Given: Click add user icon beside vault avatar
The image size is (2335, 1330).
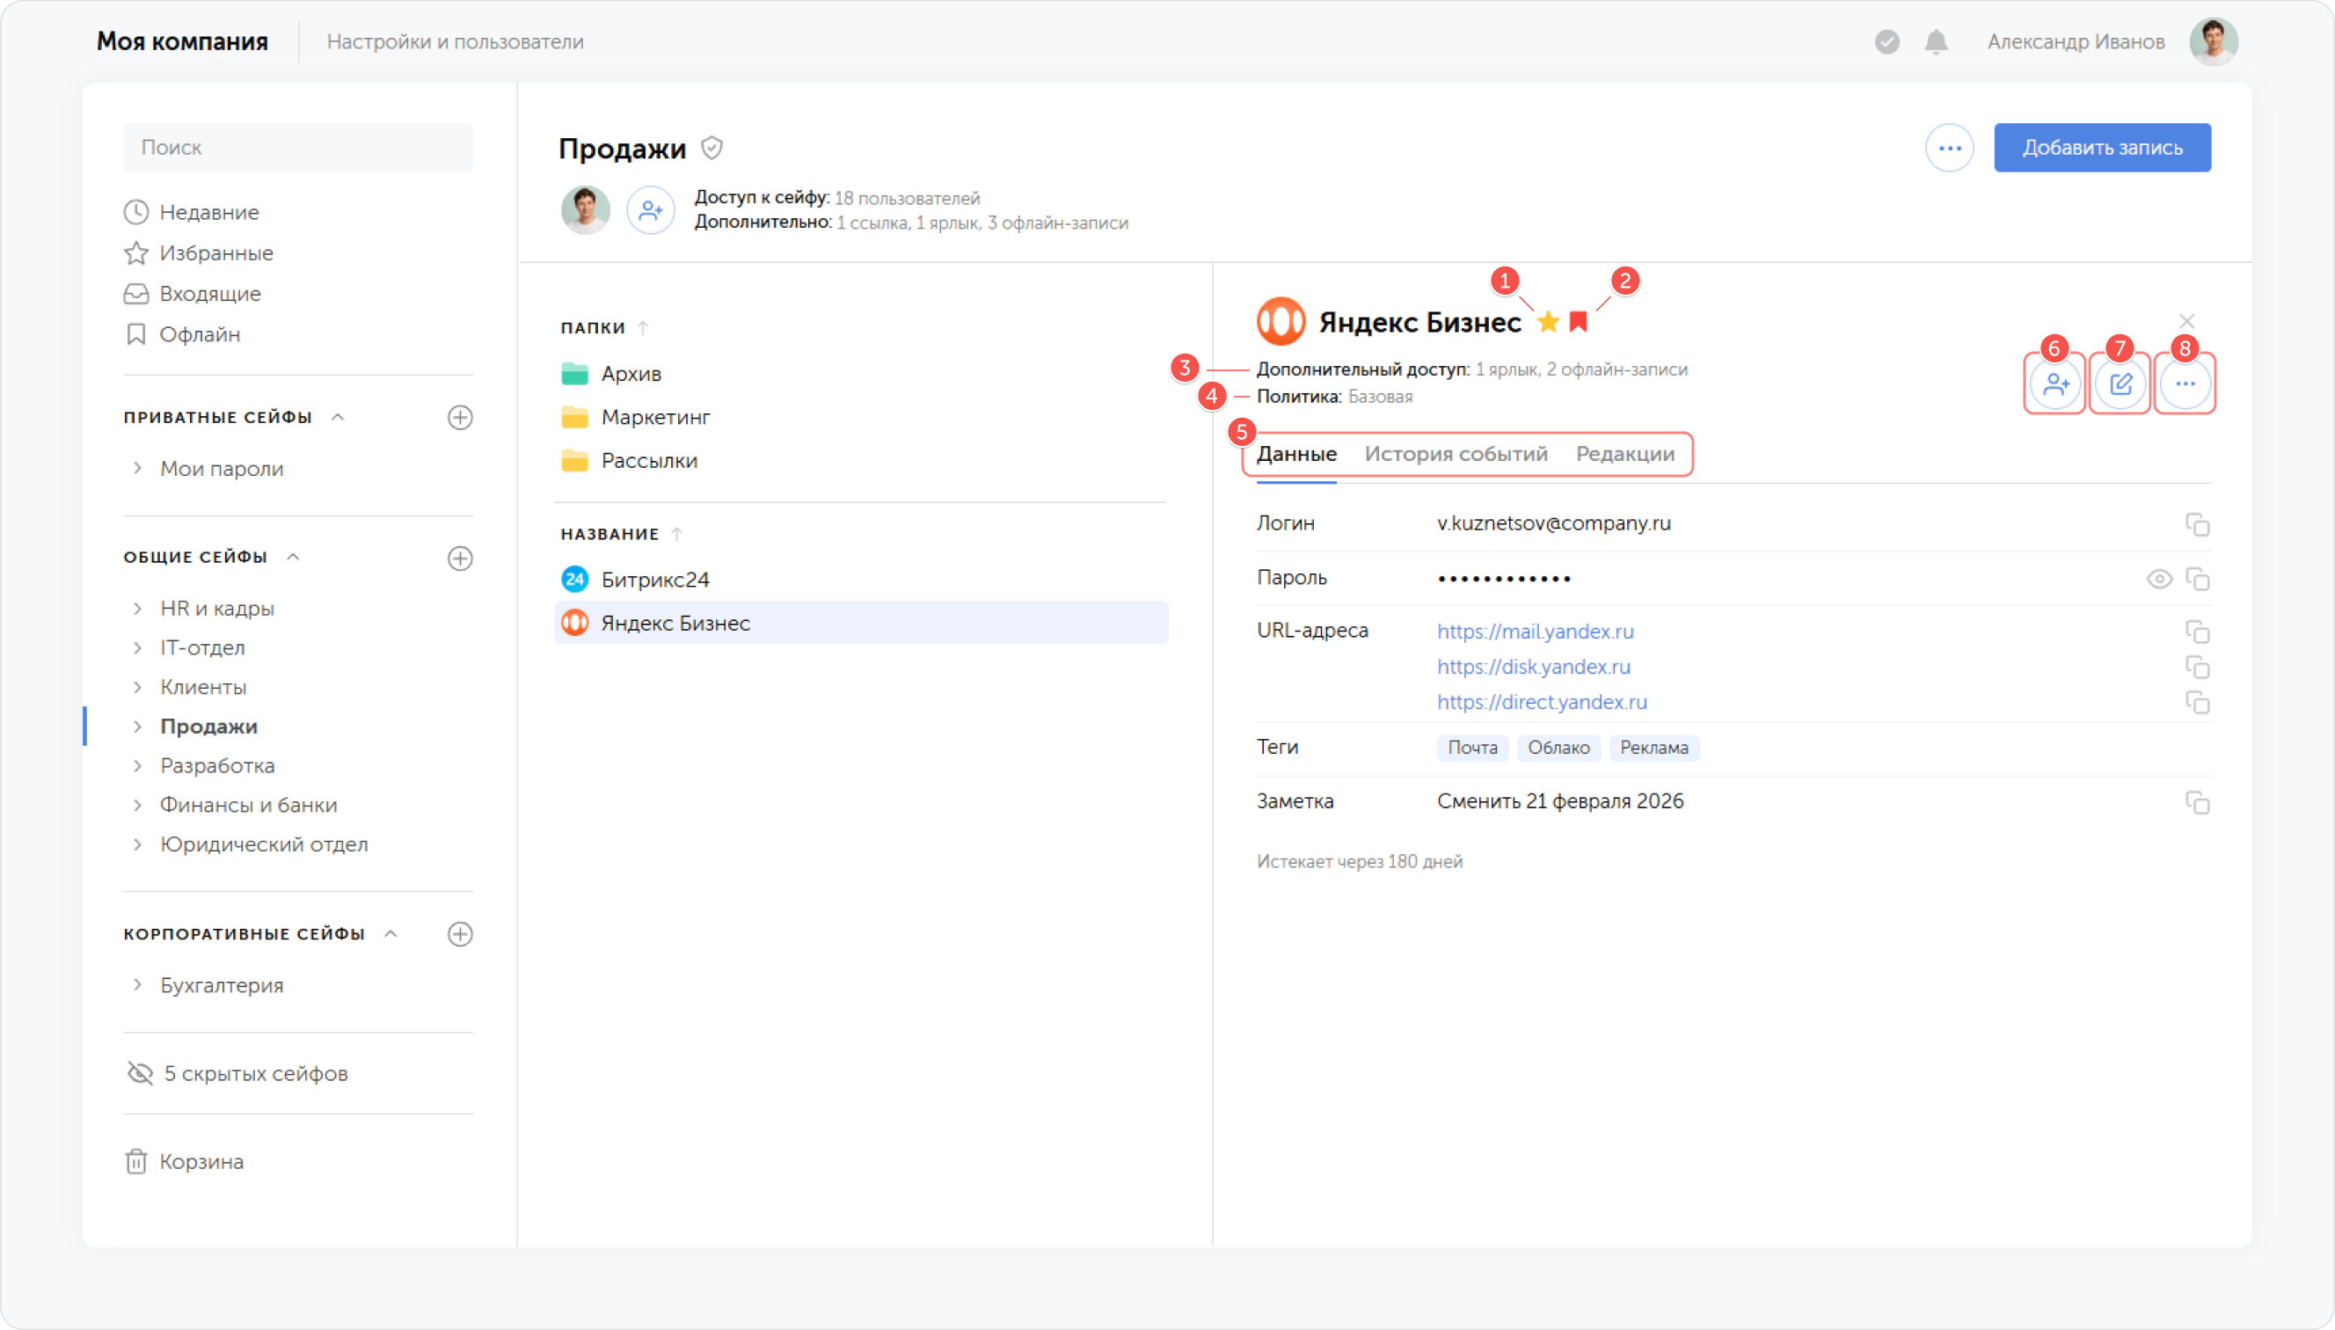Looking at the screenshot, I should coord(650,211).
